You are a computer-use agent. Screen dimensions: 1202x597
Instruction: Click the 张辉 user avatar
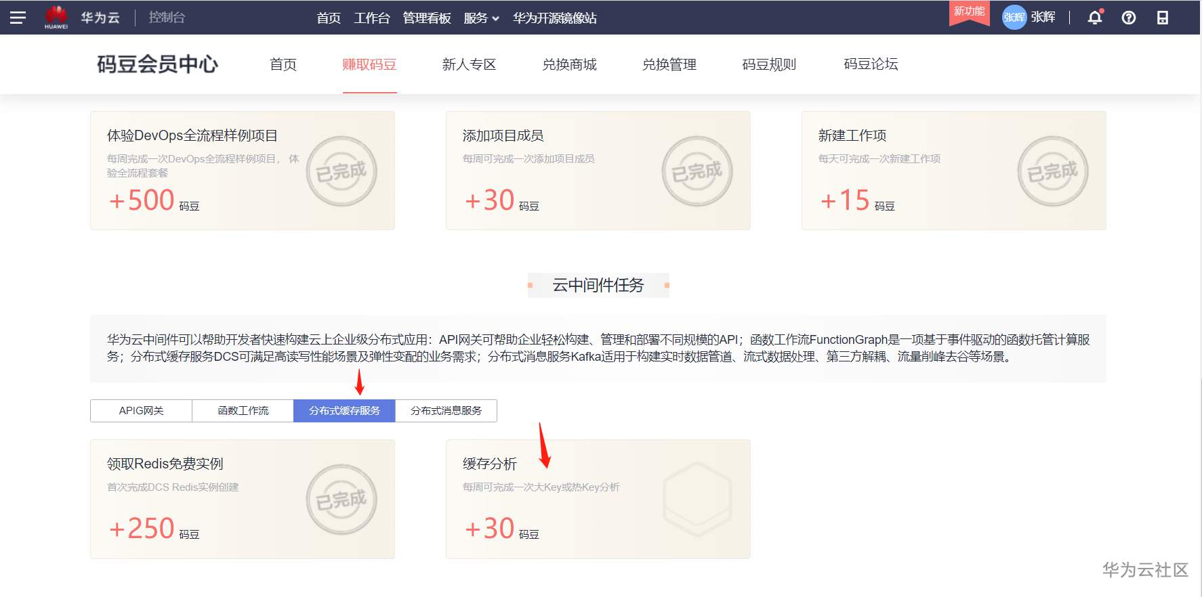coord(1014,18)
